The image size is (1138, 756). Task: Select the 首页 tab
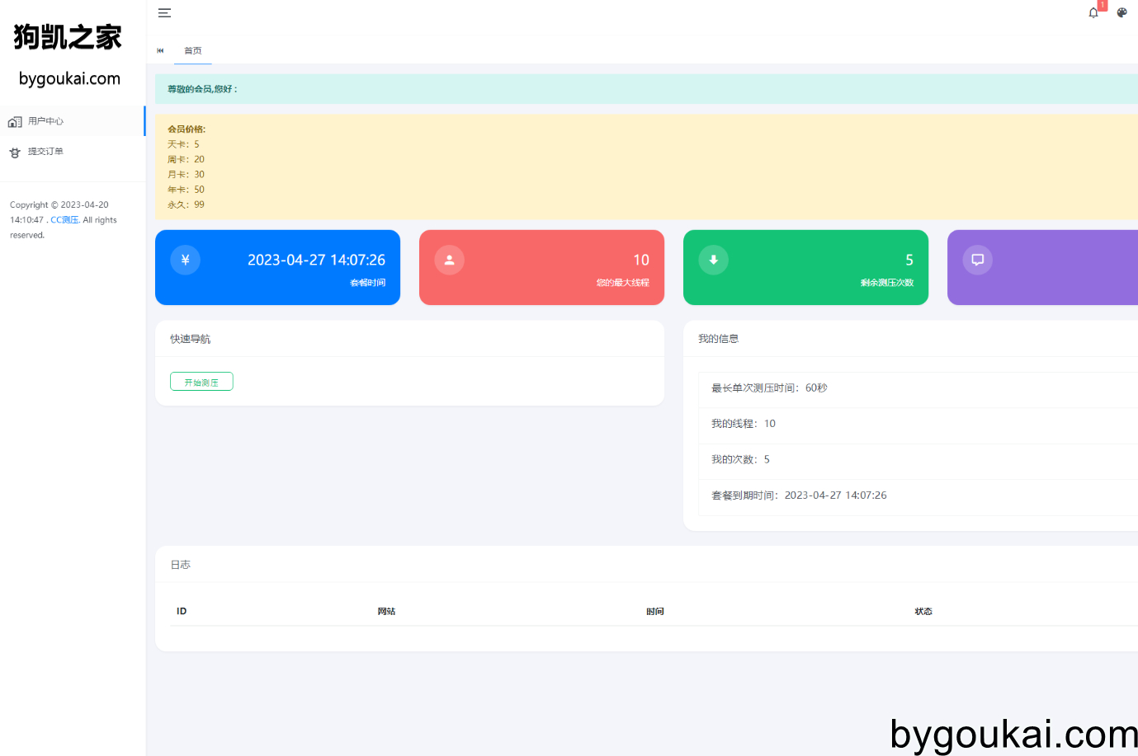193,50
